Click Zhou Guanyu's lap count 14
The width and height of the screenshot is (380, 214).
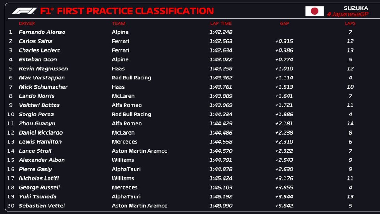(350, 124)
